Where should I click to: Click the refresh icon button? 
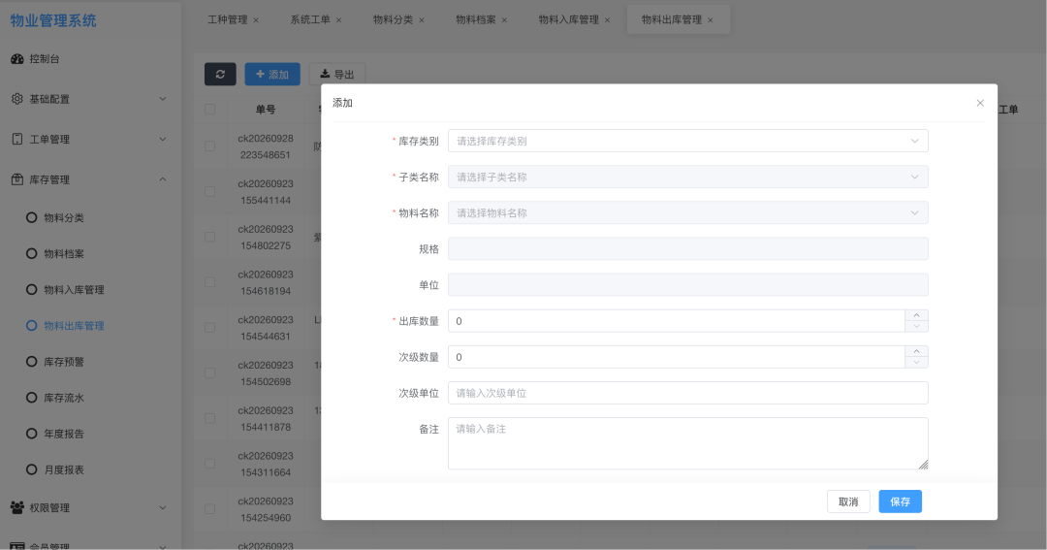(x=220, y=74)
